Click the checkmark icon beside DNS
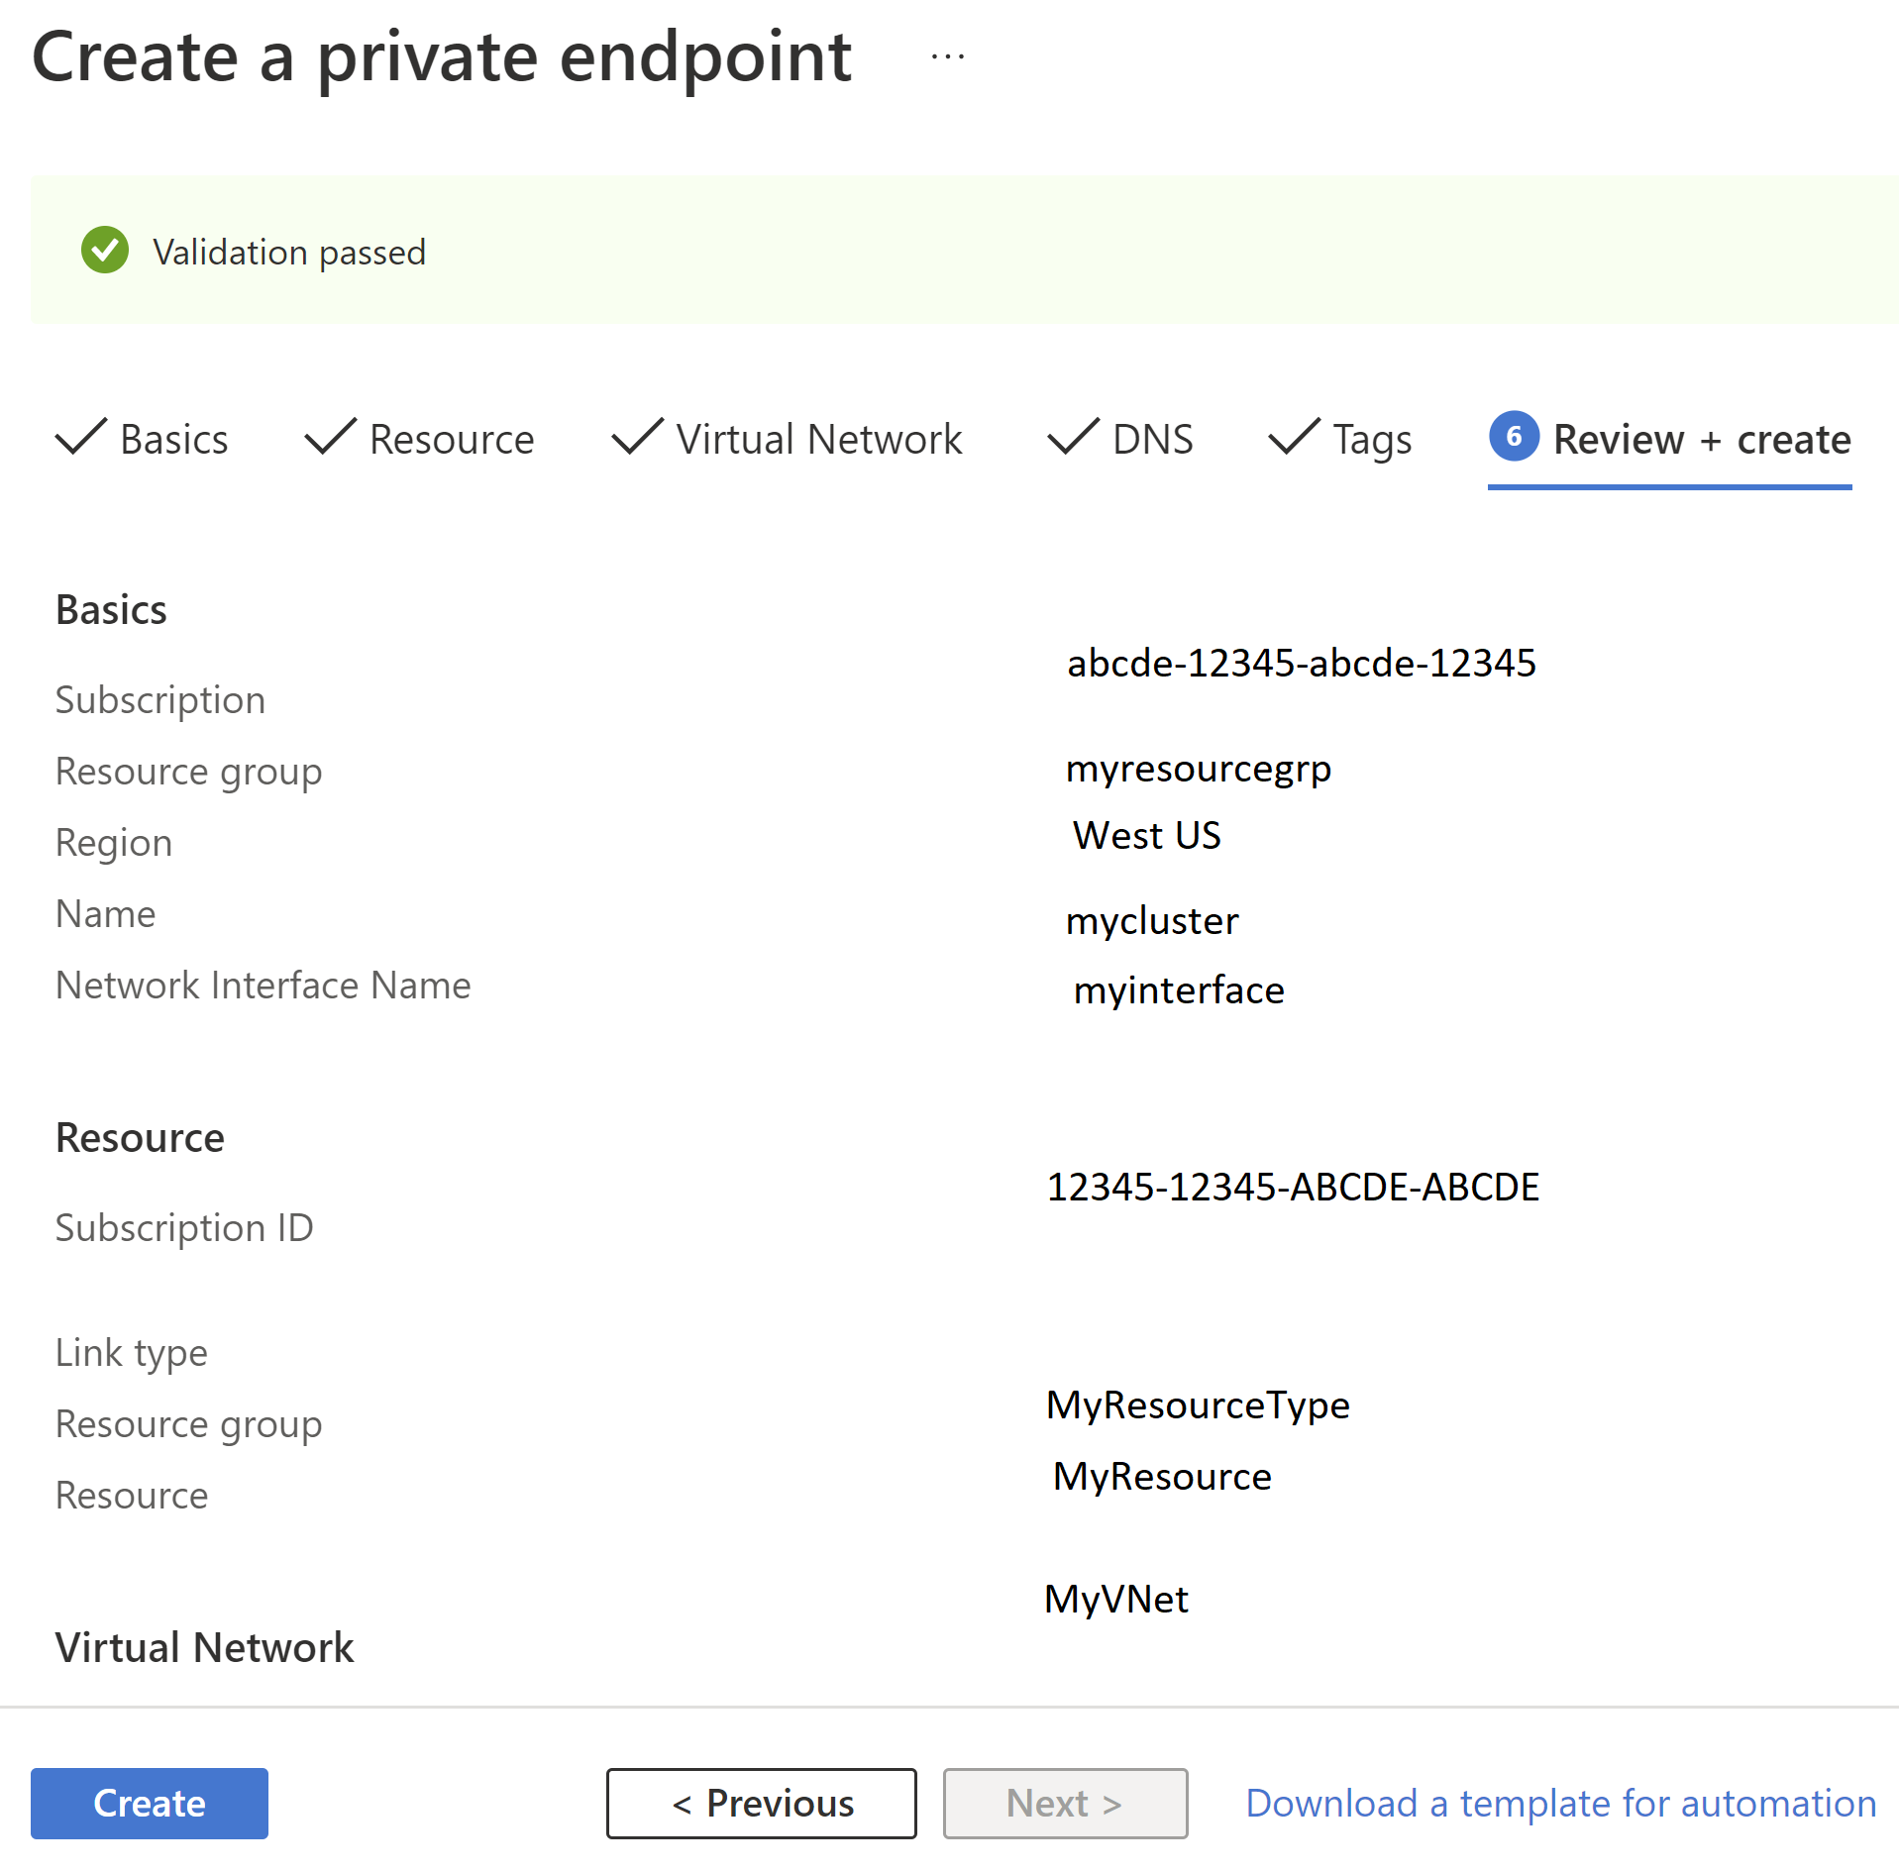Screen dimensions: 1899x1872 pos(1071,439)
